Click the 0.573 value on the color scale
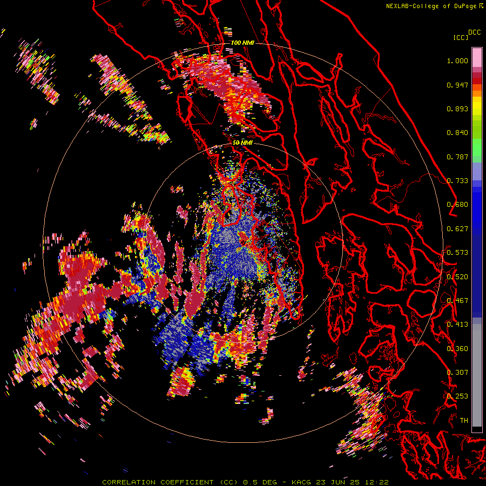 (x=457, y=253)
